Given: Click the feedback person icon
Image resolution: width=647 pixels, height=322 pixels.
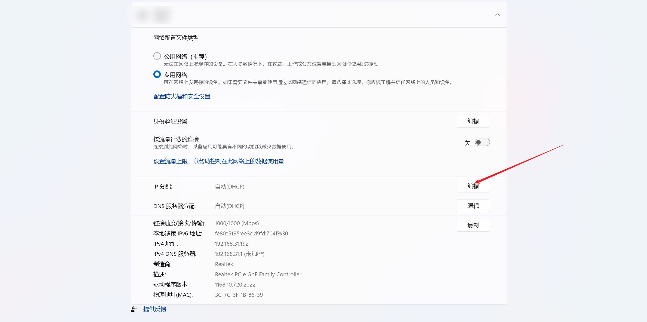Looking at the screenshot, I should point(134,309).
